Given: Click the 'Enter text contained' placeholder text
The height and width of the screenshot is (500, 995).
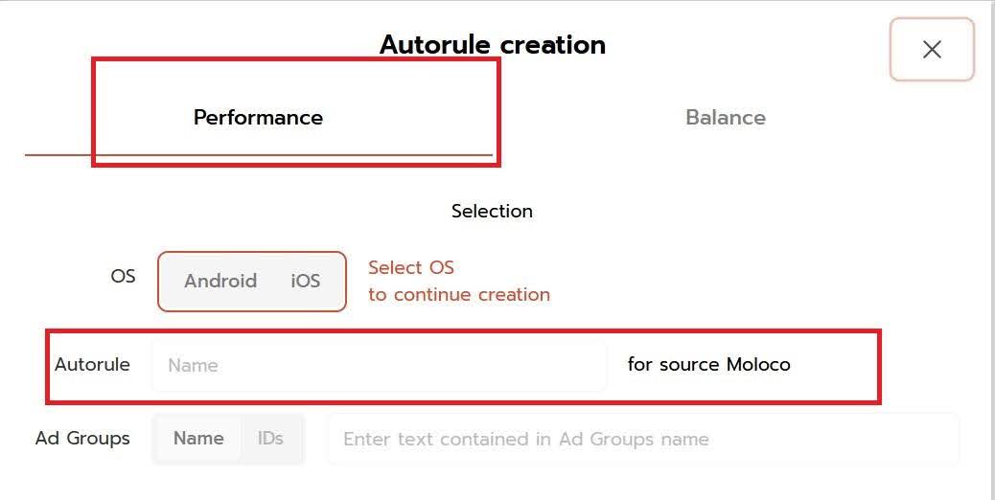Looking at the screenshot, I should [x=525, y=440].
